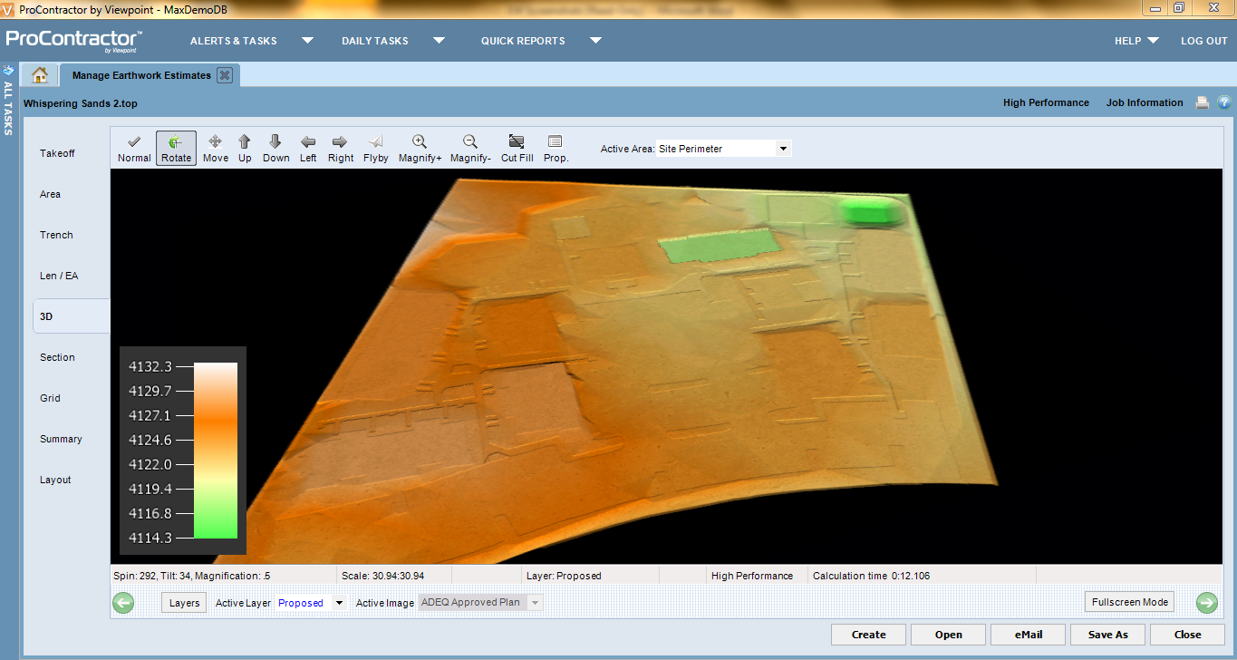
Task: Expand the Active Layer dropdown
Action: [x=339, y=603]
